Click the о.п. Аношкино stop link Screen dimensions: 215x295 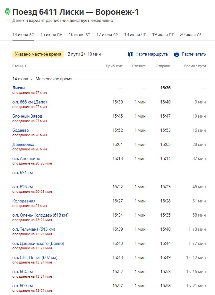(26, 159)
